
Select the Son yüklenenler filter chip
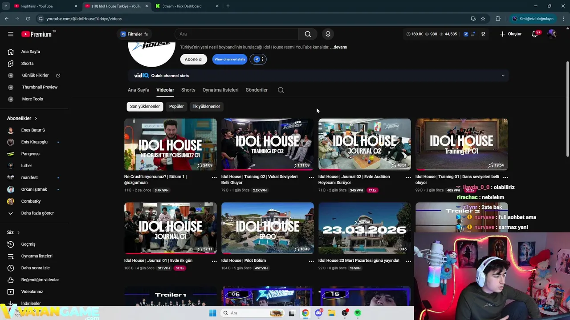tap(145, 106)
